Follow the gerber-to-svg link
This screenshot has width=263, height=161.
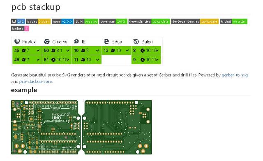235,75
